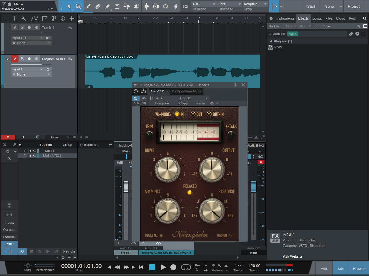Toggle the RELAXED LED switch
The width and height of the screenshot is (369, 276).
pos(190,192)
